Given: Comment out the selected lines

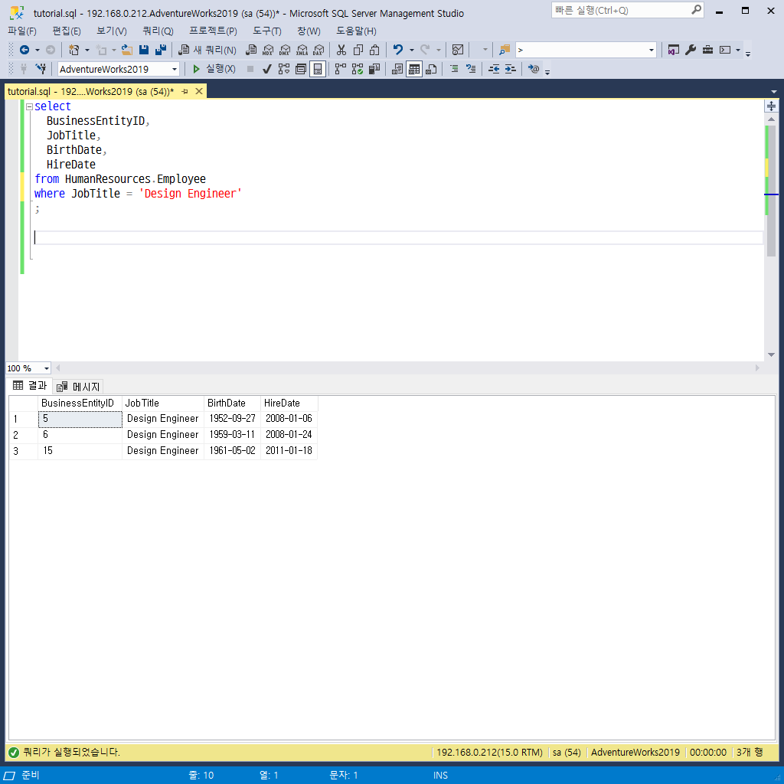Looking at the screenshot, I should click(454, 69).
